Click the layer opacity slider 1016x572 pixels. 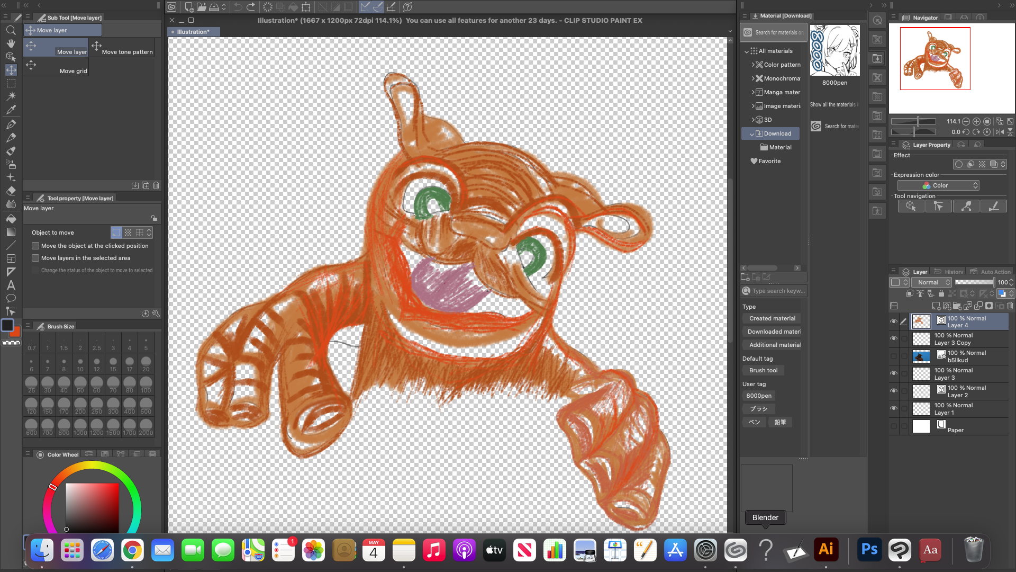975,282
